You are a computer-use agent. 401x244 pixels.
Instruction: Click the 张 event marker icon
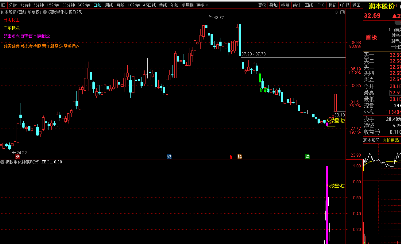click(x=18, y=157)
